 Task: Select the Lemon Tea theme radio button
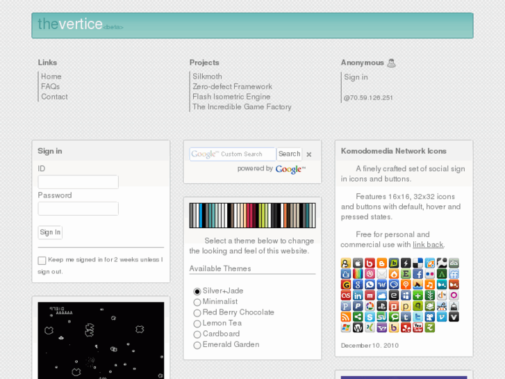[x=197, y=323]
